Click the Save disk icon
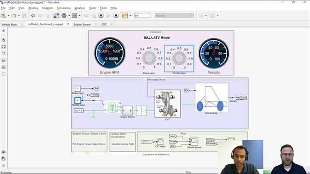The width and height of the screenshot is (310, 174). [x=24, y=15]
